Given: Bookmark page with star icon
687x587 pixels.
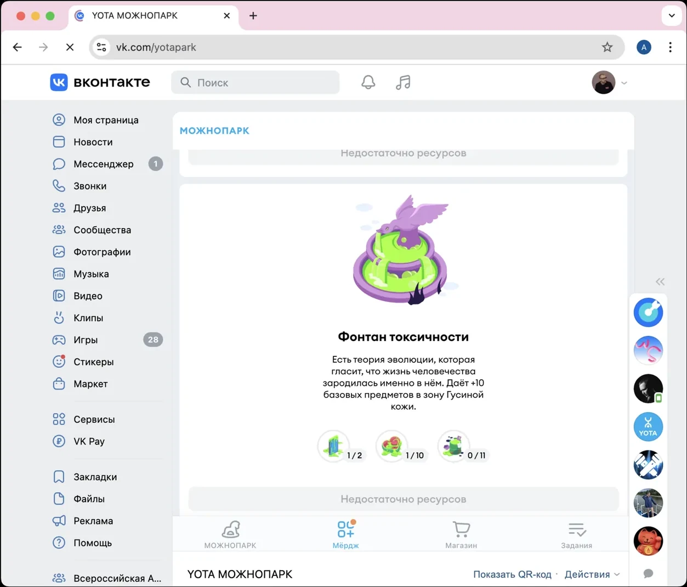Looking at the screenshot, I should tap(607, 47).
